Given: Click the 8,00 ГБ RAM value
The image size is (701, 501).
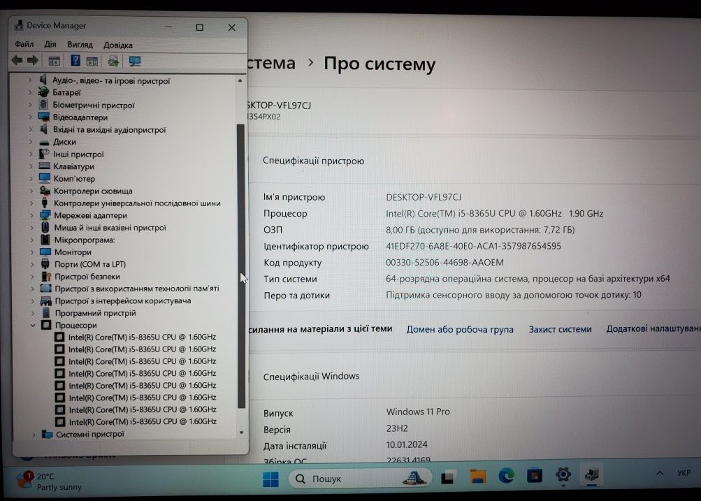Looking at the screenshot, I should point(480,230).
